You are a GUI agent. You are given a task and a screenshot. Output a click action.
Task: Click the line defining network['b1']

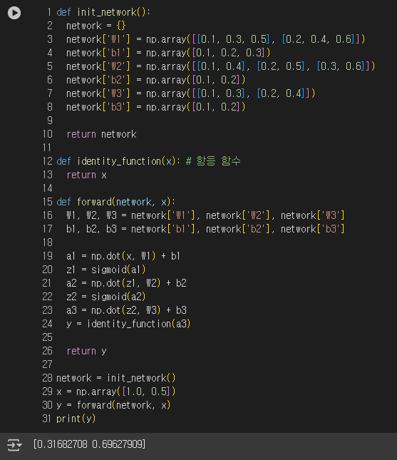[168, 53]
